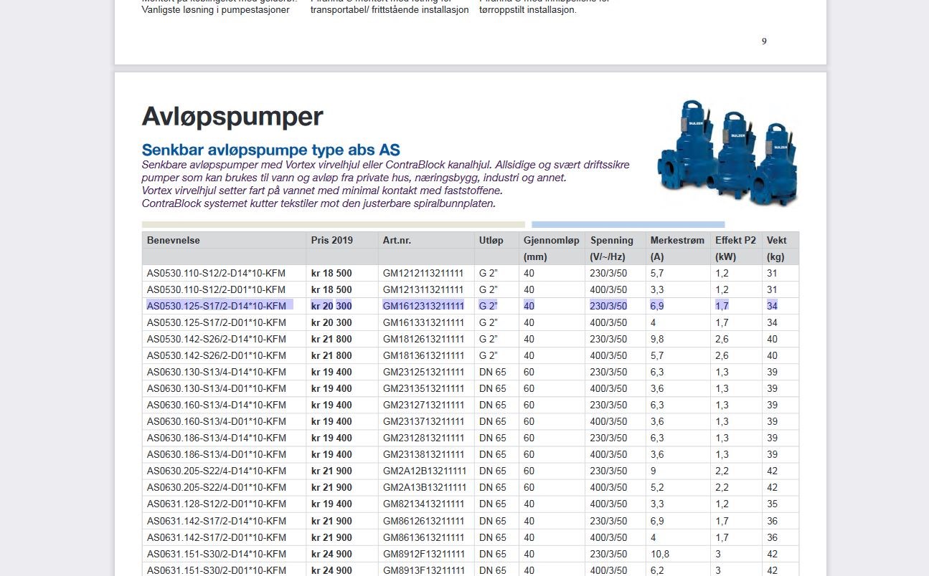This screenshot has width=929, height=576.
Task: Click the Utløp column header
Action: click(x=491, y=241)
